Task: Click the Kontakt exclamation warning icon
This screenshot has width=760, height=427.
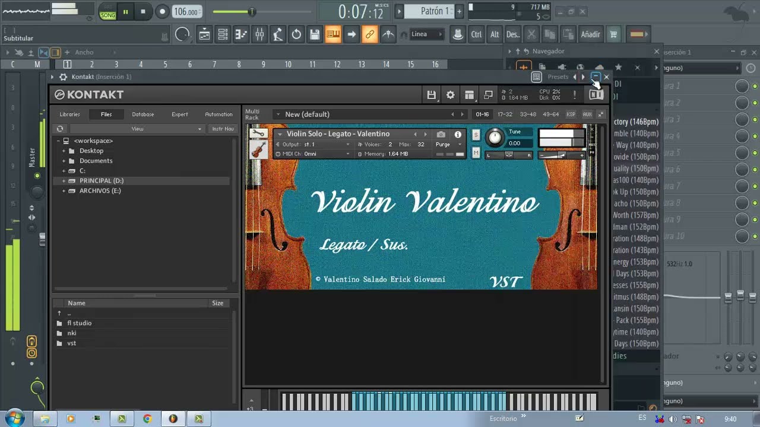Action: pos(574,95)
